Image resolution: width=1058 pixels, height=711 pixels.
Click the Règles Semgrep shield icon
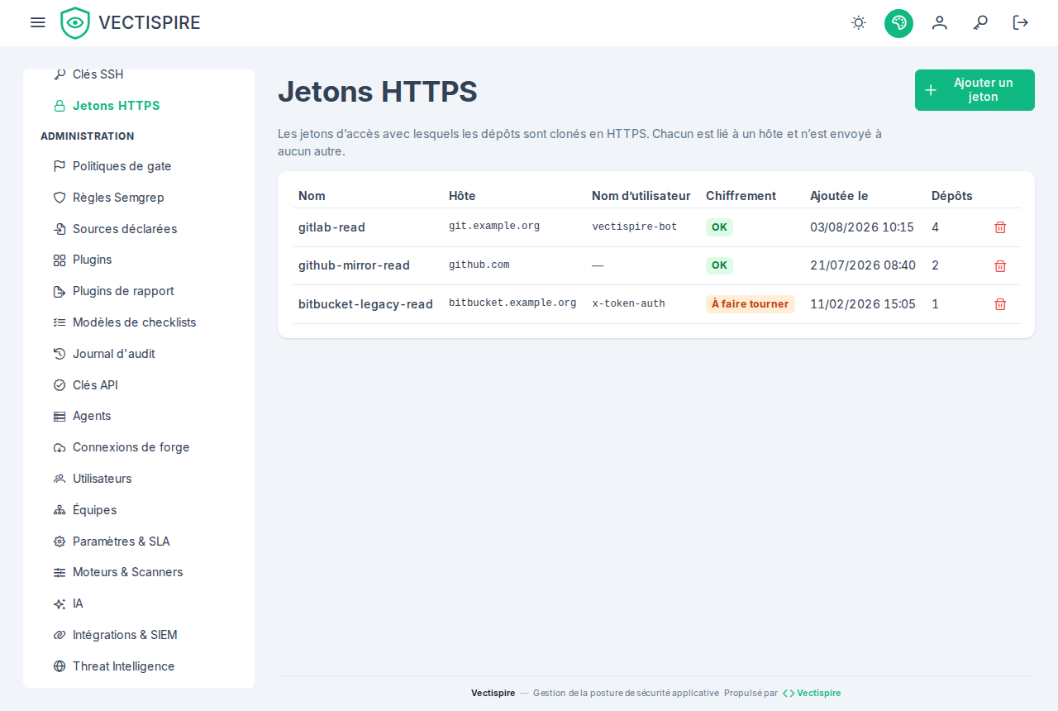coord(60,198)
